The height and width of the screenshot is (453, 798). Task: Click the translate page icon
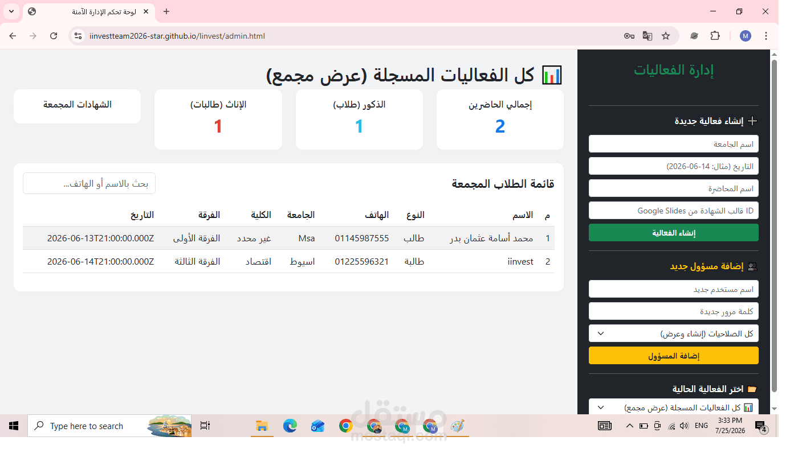click(648, 36)
